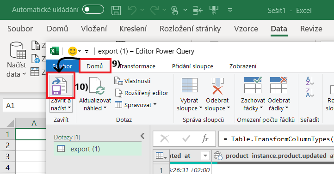Sort ascending with the A-Z icon
This screenshot has height=174, width=334.
click(310, 81)
